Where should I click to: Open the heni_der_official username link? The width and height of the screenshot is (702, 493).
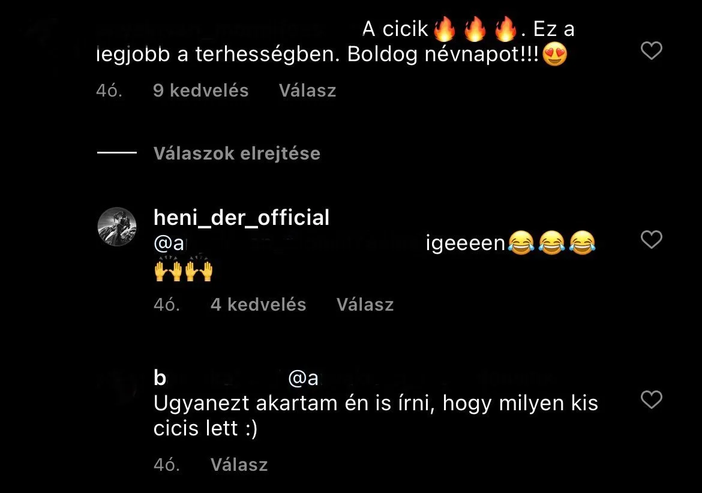click(x=241, y=218)
